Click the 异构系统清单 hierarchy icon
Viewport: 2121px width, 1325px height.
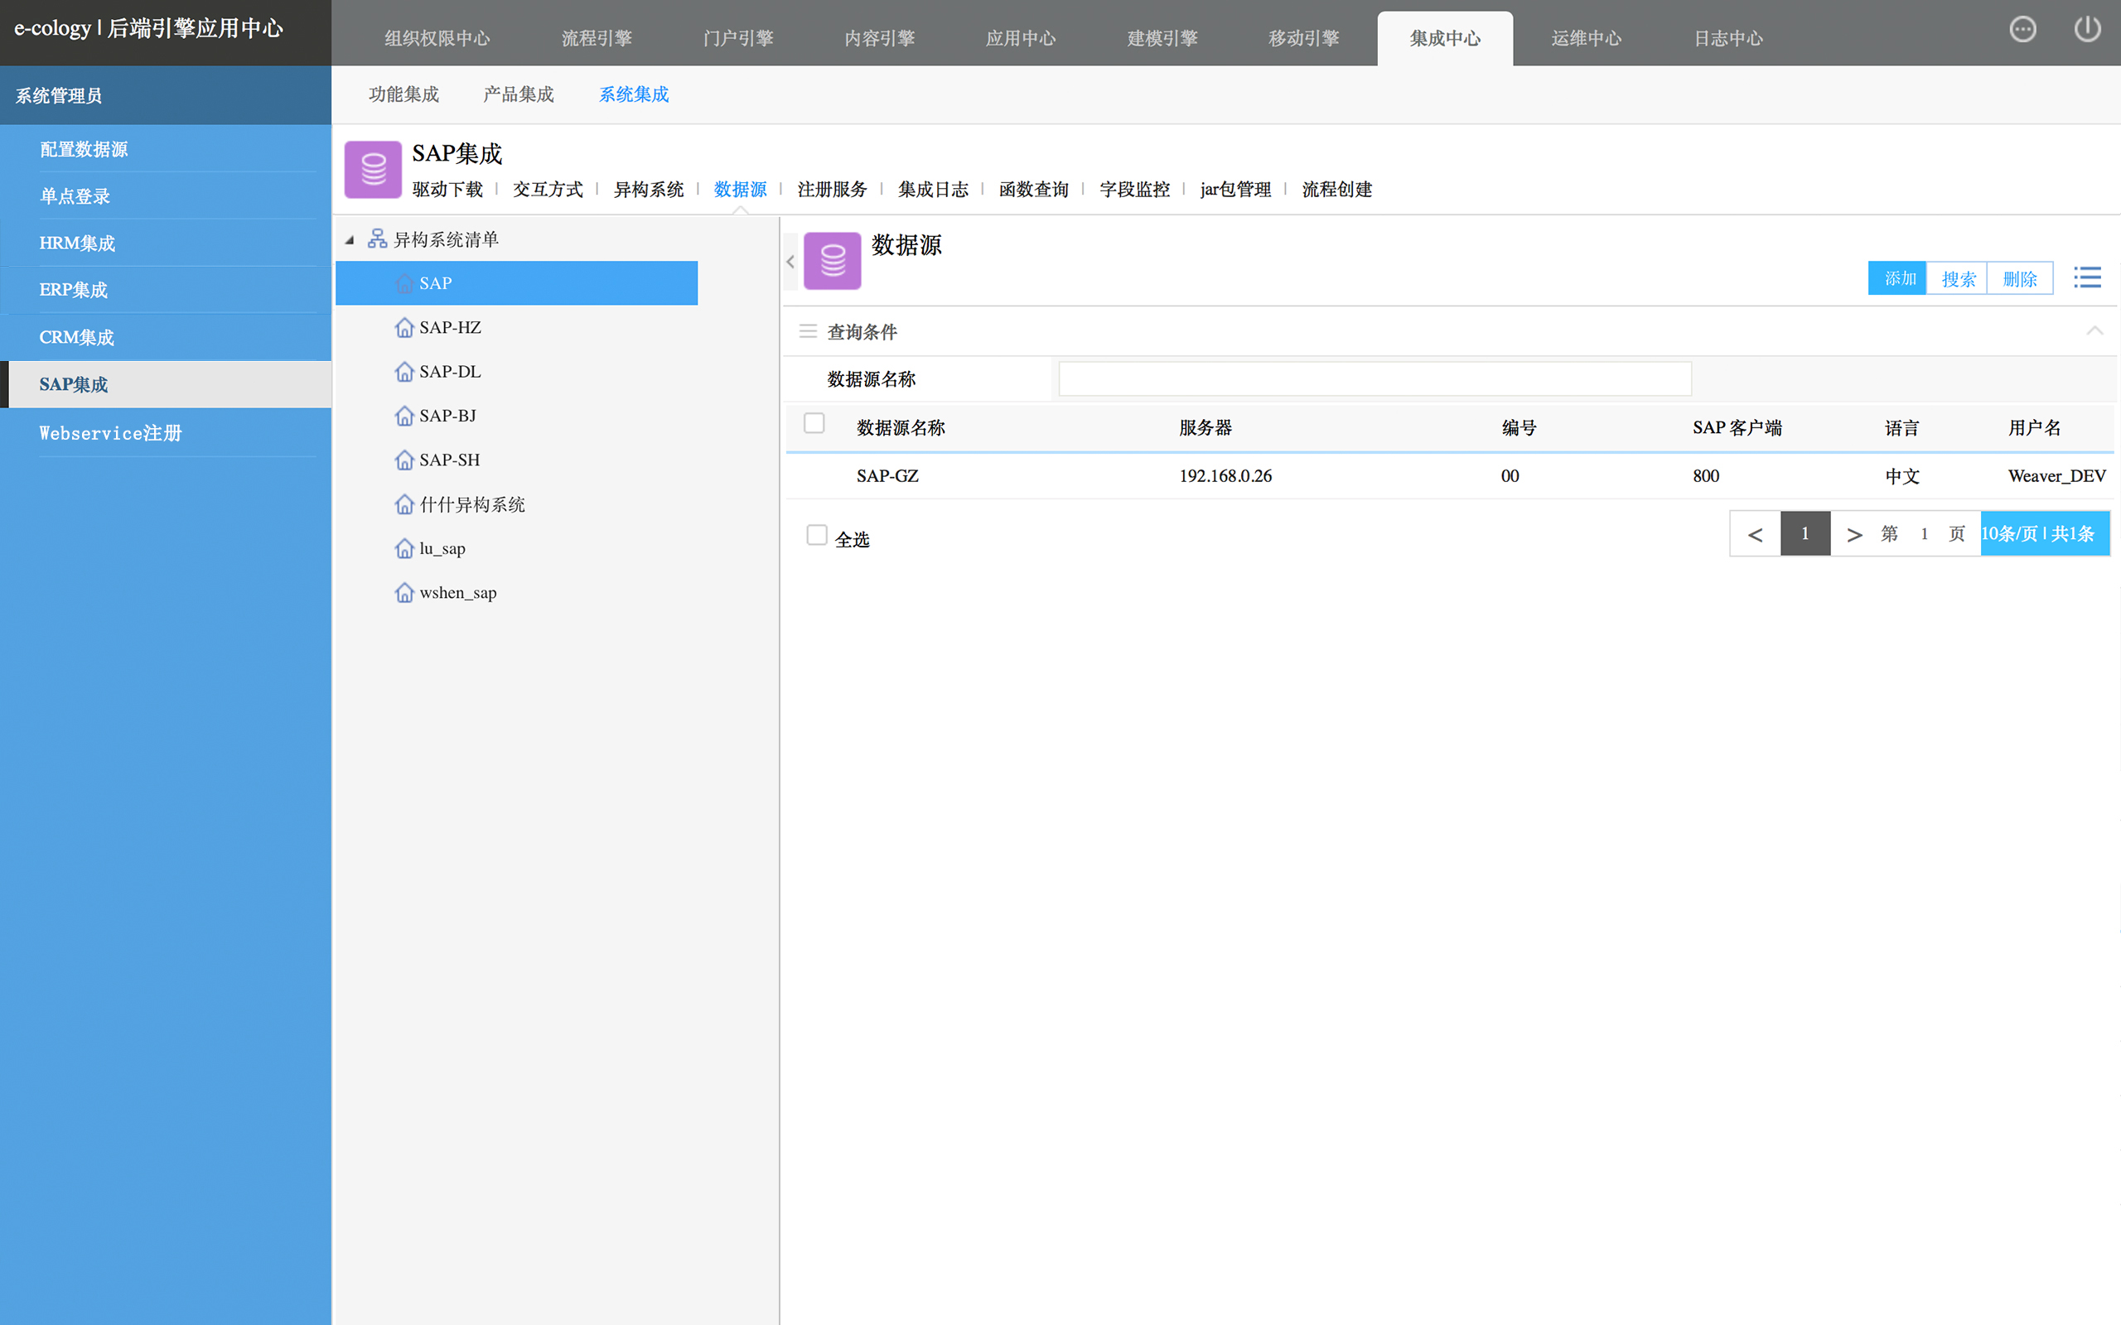pyautogui.click(x=377, y=239)
